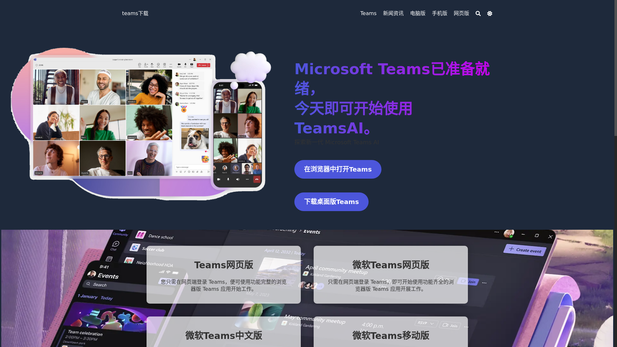This screenshot has height=347, width=617.
Task: Click the teams下载 site logo
Action: point(135,13)
